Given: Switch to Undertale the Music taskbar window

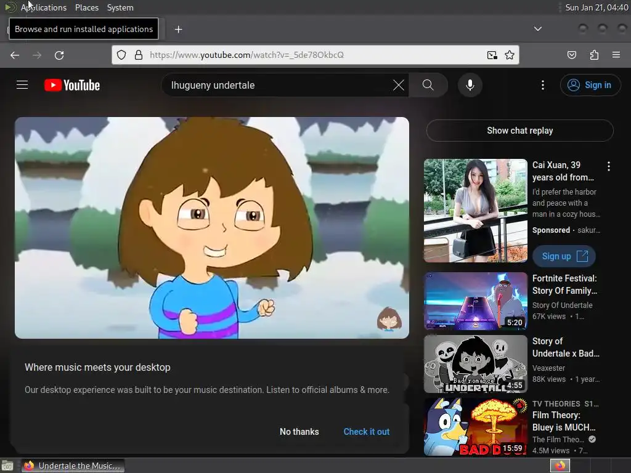Looking at the screenshot, I should coord(73,466).
